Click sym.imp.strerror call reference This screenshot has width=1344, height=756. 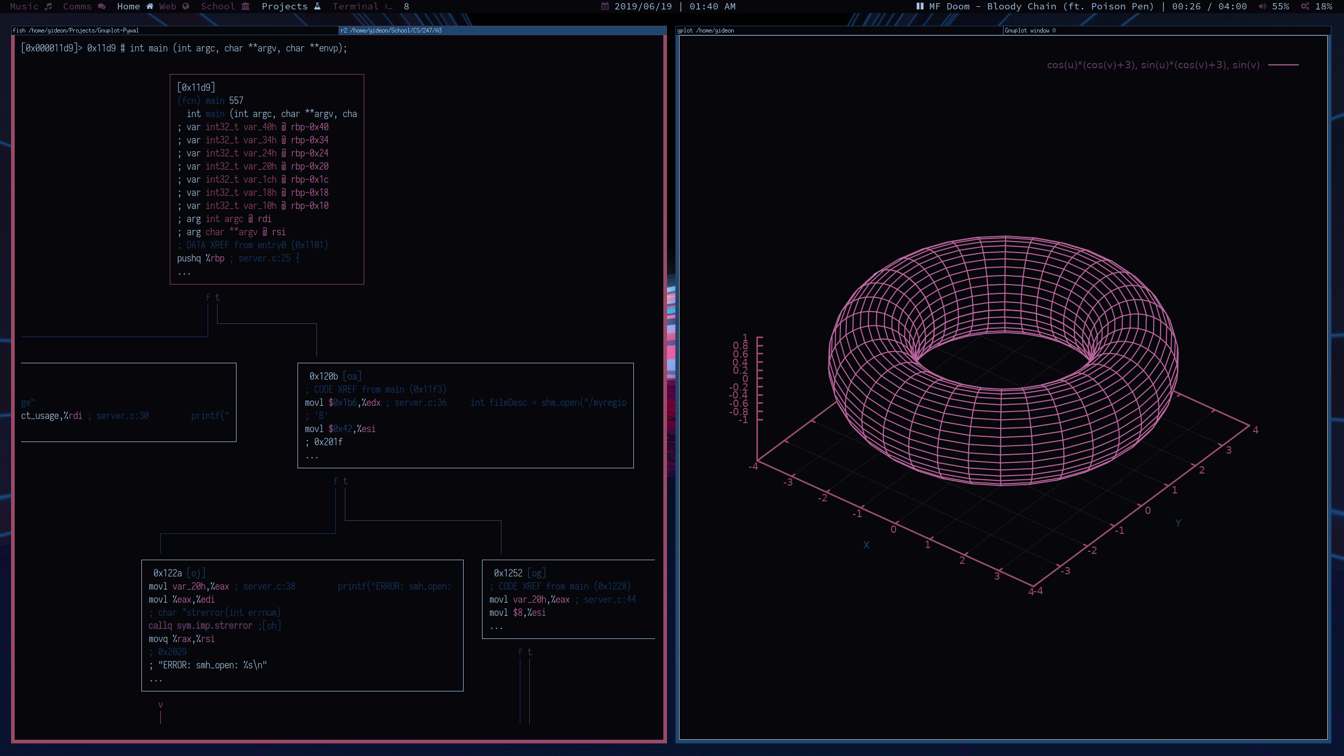(214, 625)
